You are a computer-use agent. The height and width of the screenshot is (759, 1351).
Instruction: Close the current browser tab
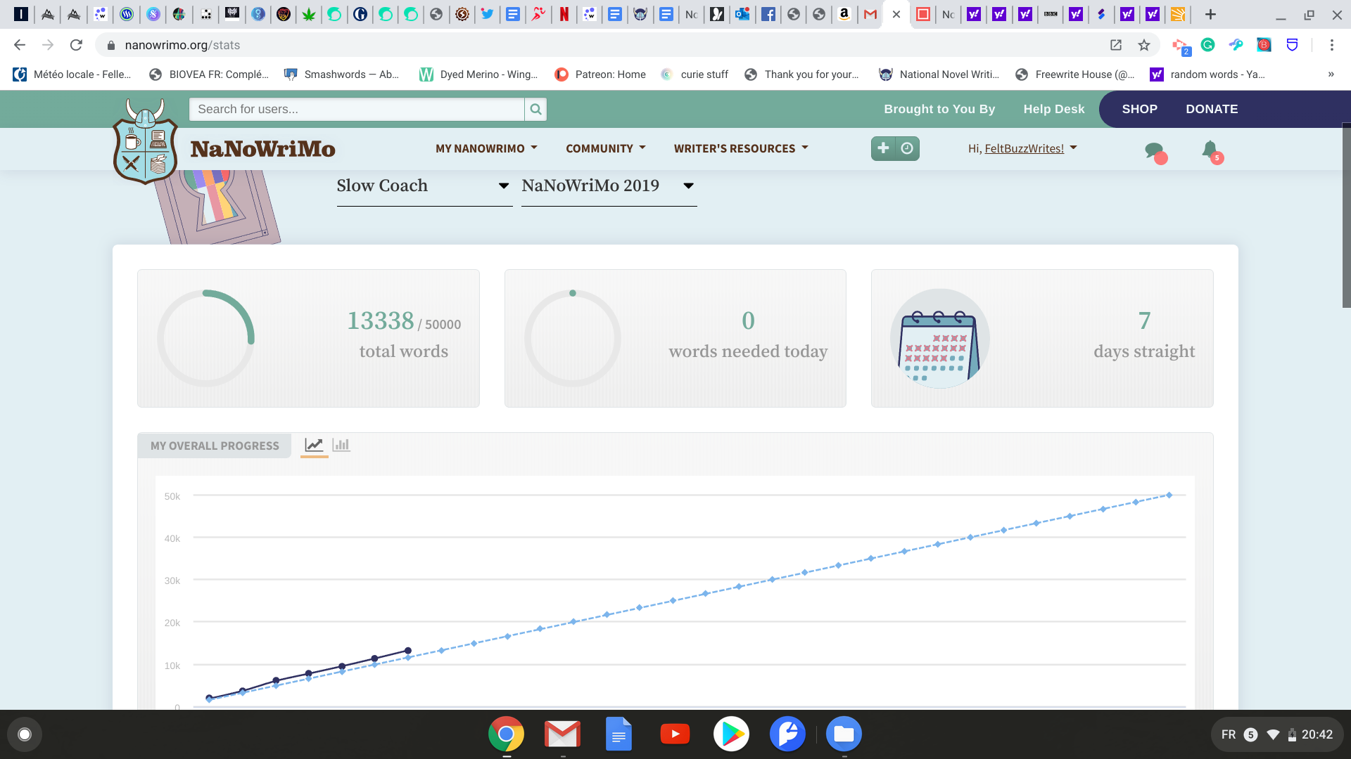[x=896, y=14]
